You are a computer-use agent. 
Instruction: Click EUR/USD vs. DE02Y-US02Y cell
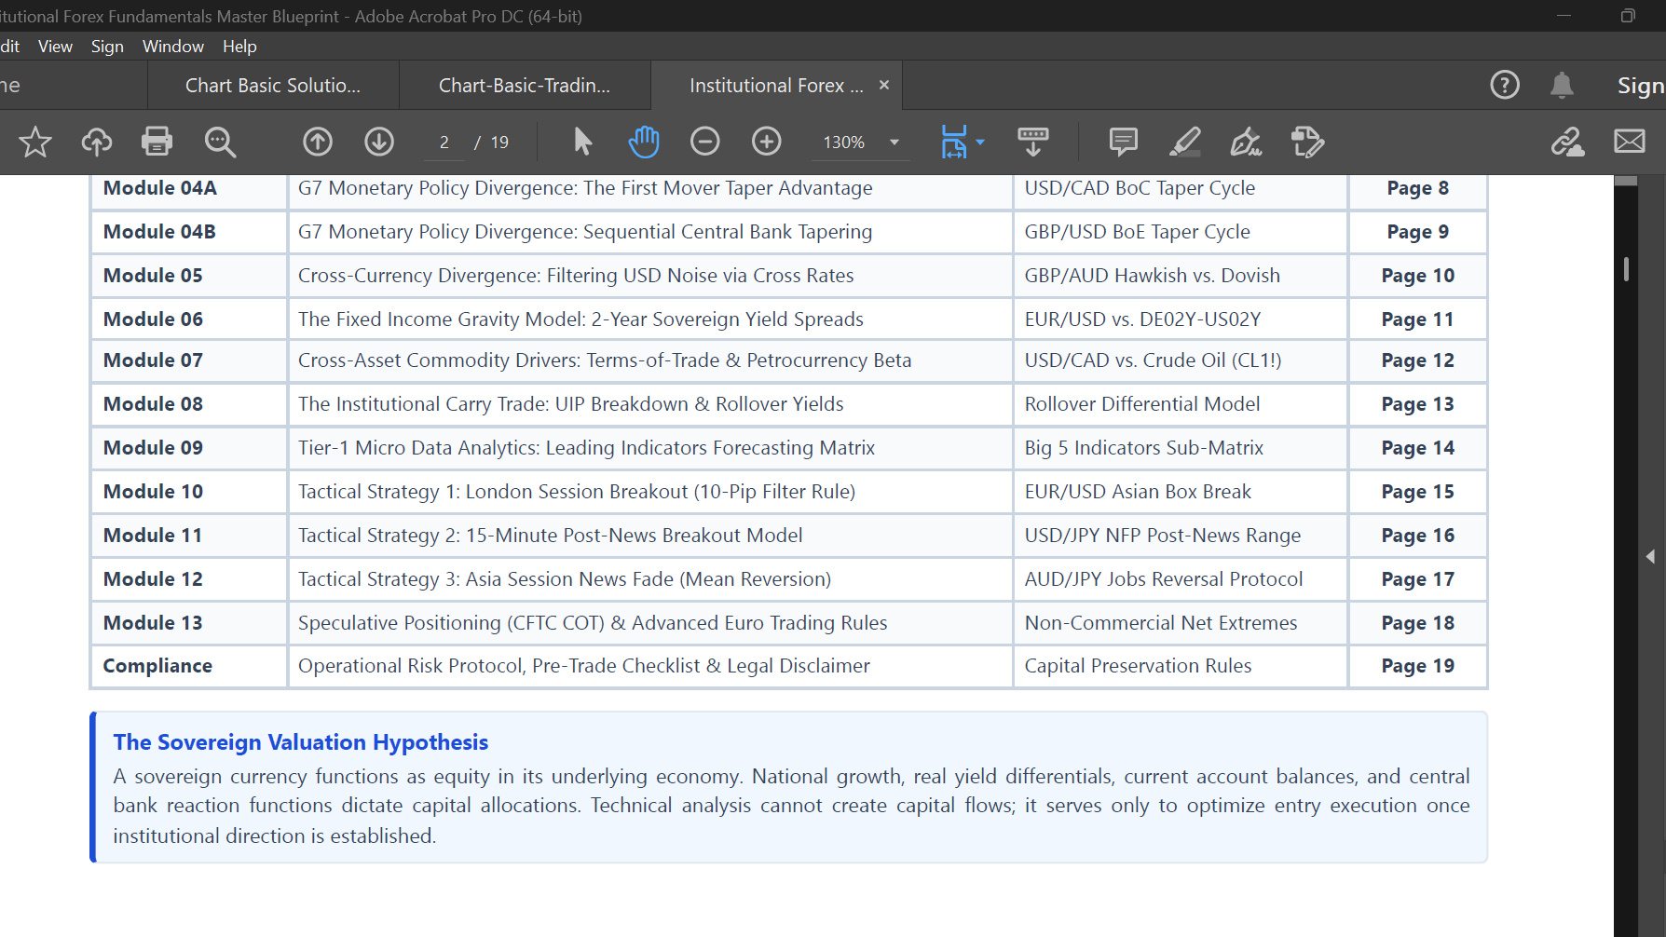1181,319
